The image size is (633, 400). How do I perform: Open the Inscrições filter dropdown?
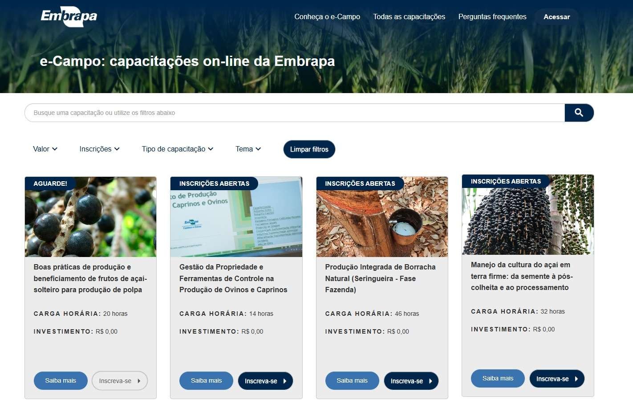coord(99,149)
